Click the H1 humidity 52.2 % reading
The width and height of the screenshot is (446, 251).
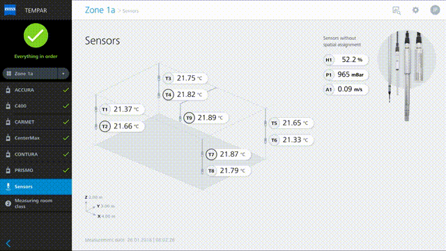coord(346,60)
